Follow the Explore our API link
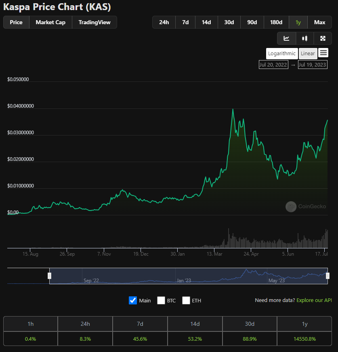Image resolution: width=338 pixels, height=352 pixels. pos(314,300)
